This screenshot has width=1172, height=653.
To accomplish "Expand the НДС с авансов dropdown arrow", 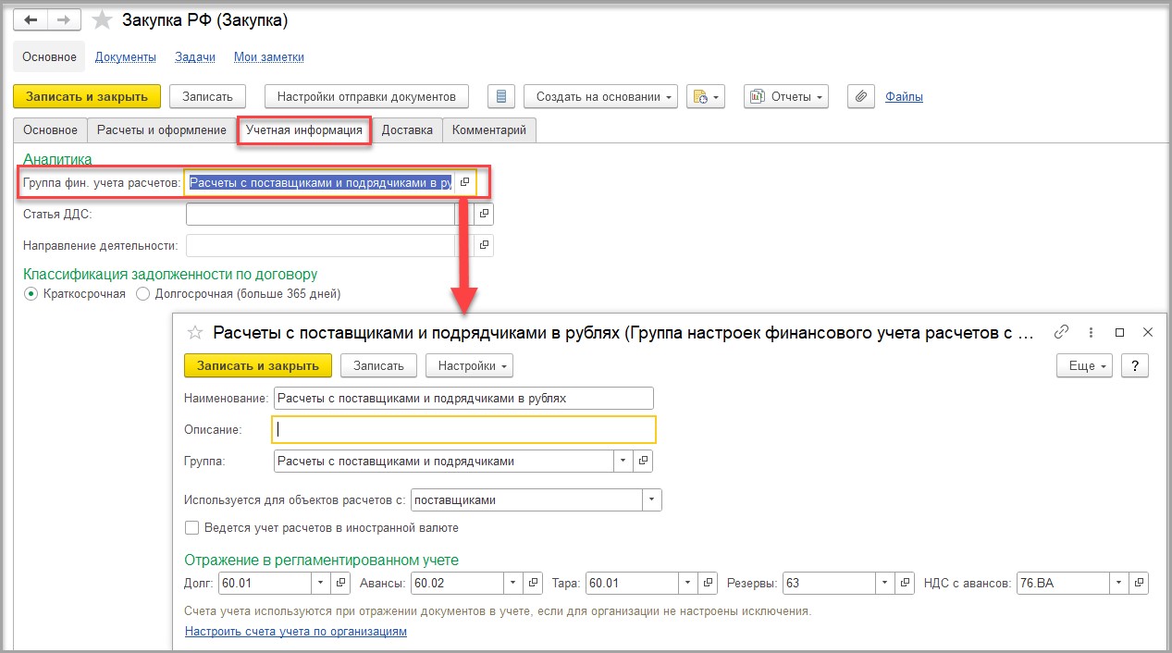I will coord(1120,583).
